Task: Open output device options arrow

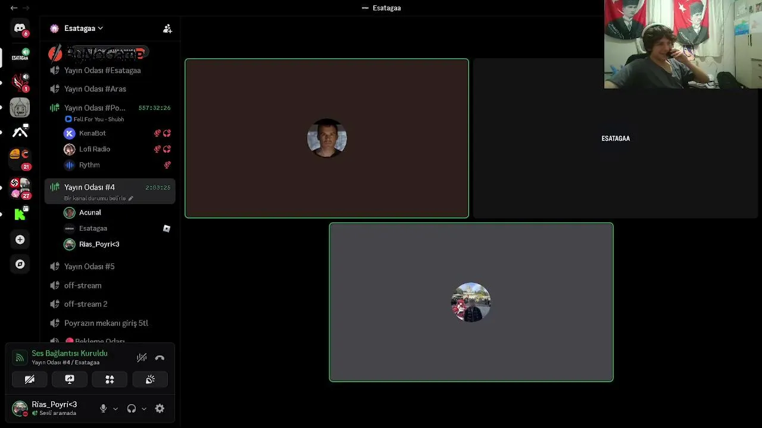Action: coord(143,409)
